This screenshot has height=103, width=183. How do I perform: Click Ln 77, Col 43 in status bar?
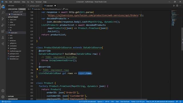pyautogui.click(x=87, y=102)
